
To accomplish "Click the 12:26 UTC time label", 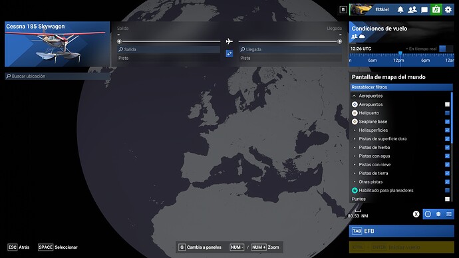I will point(361,49).
